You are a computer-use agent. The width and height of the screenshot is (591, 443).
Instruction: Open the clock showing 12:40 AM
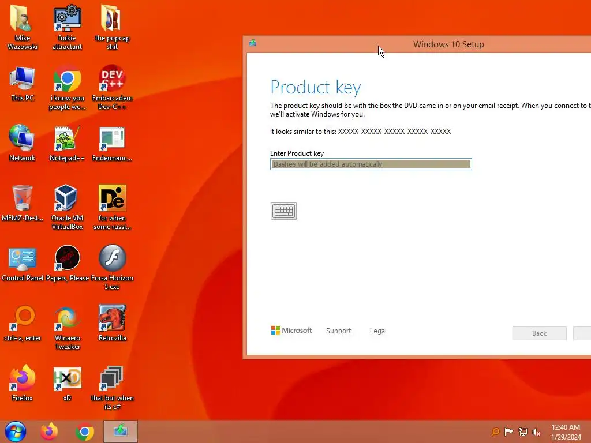pyautogui.click(x=566, y=432)
